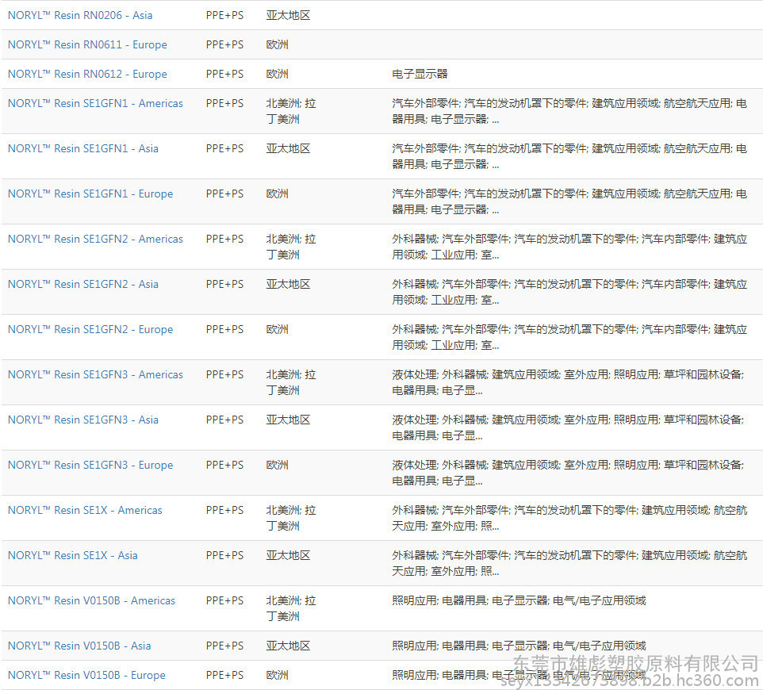Select applications text in SE1GFN2 Europe row
763x690 pixels.
point(569,338)
